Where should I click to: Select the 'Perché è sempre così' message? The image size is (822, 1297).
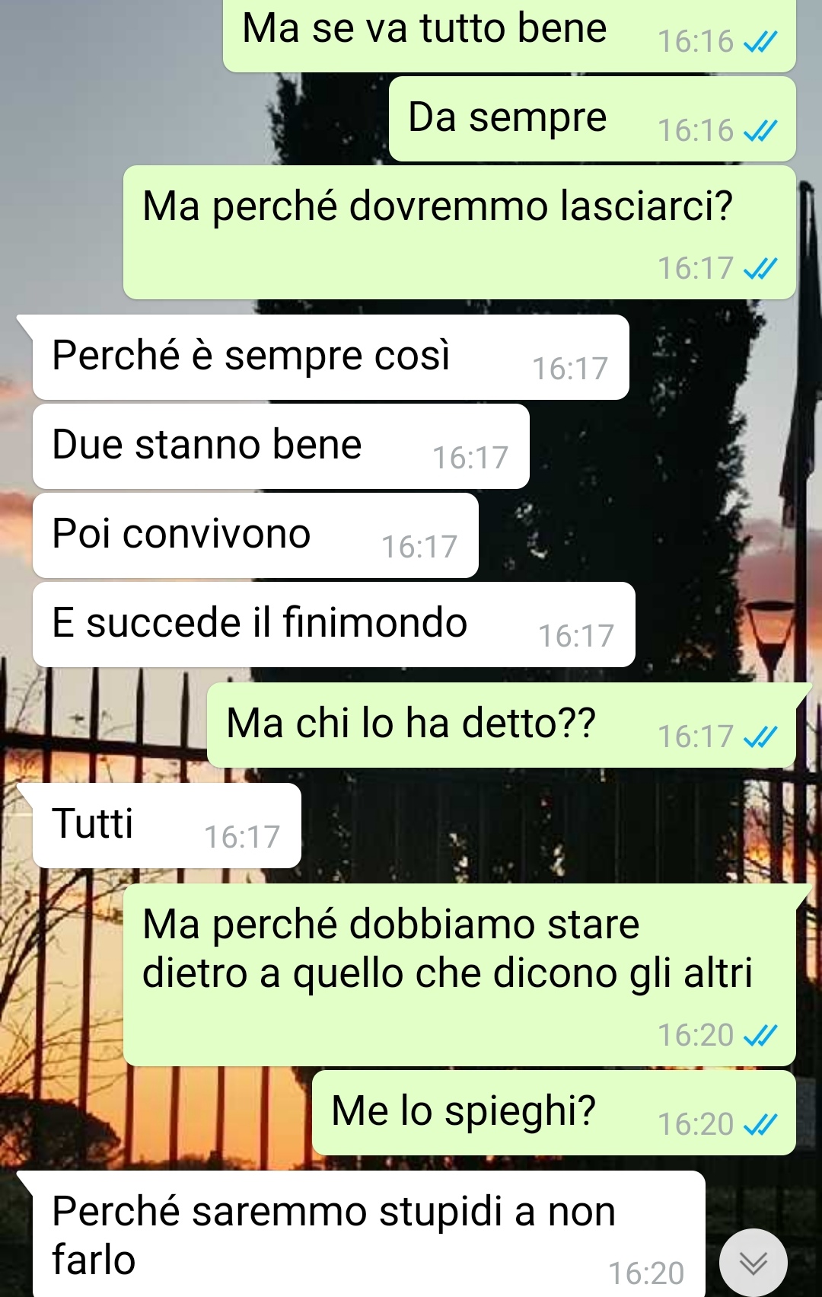(x=330, y=357)
